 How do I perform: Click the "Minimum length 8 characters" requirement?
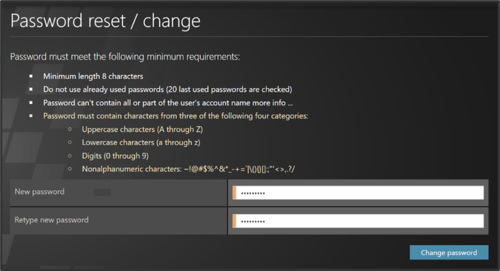pyautogui.click(x=93, y=76)
